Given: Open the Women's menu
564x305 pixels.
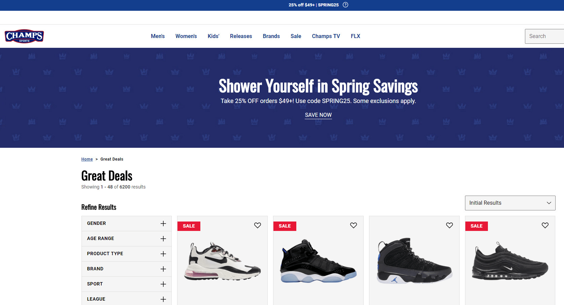Looking at the screenshot, I should pos(186,36).
